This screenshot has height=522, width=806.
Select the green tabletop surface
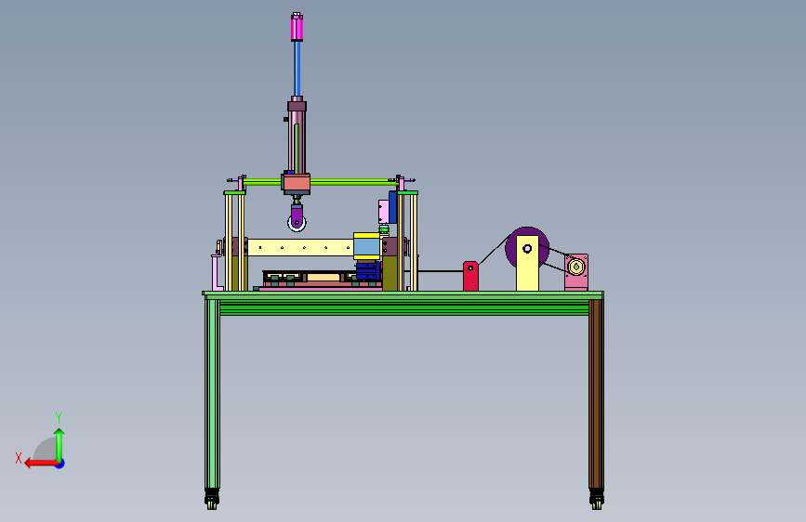403,294
